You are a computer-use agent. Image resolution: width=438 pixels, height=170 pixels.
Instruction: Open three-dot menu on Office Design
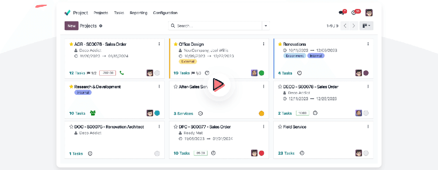click(263, 44)
